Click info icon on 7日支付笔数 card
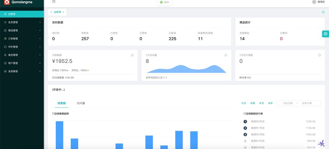The image size is (329, 149). (x=320, y=55)
